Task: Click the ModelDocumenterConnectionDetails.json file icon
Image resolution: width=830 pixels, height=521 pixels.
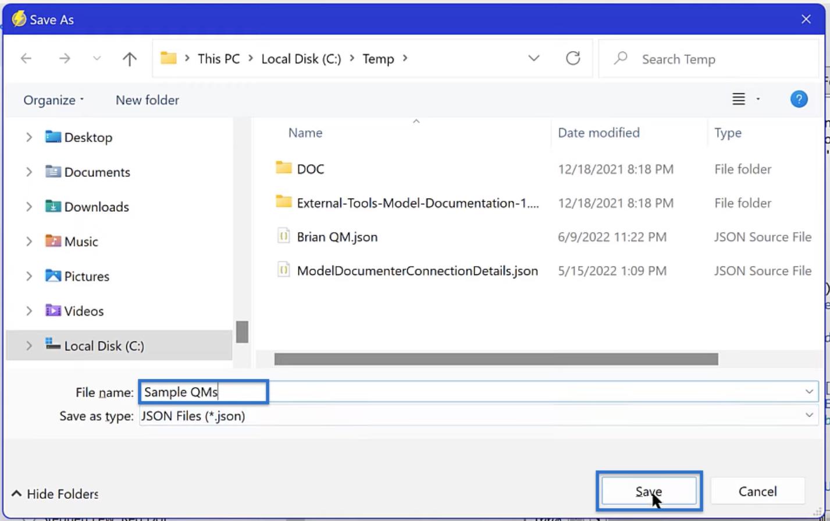Action: tap(283, 270)
